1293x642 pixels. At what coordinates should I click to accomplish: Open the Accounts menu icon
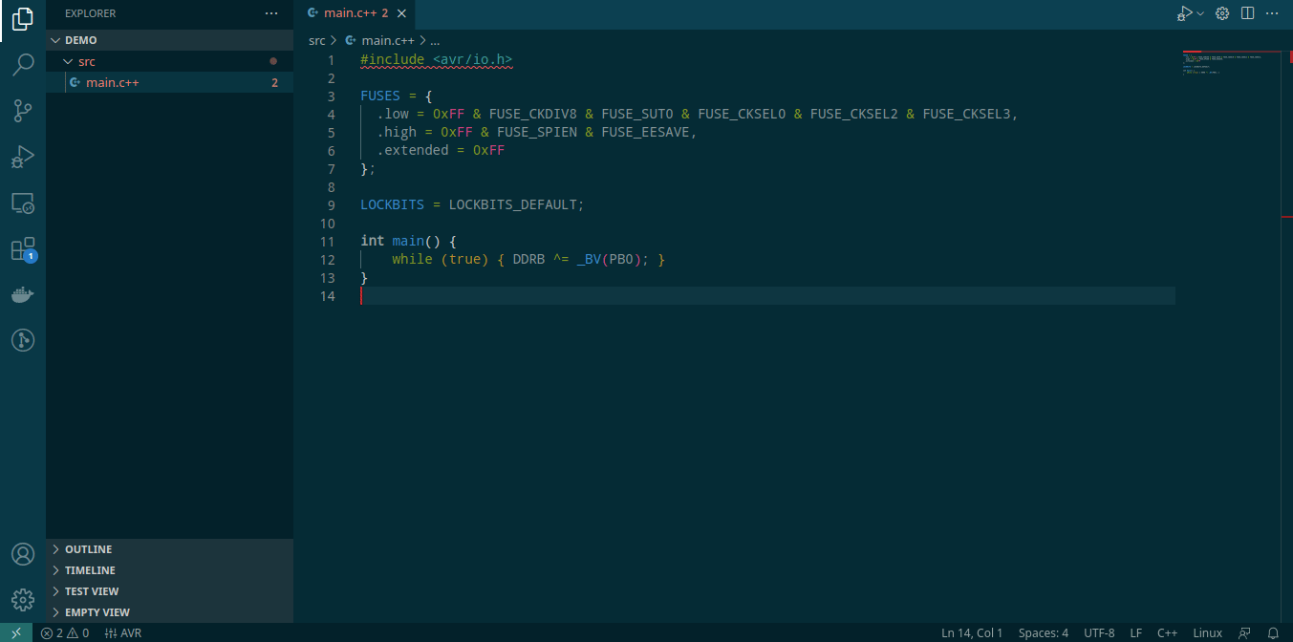point(23,554)
